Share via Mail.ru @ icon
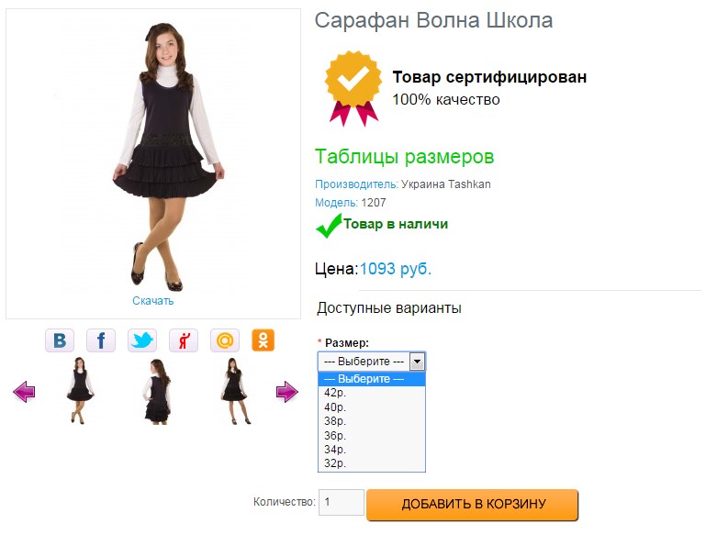 pos(225,340)
